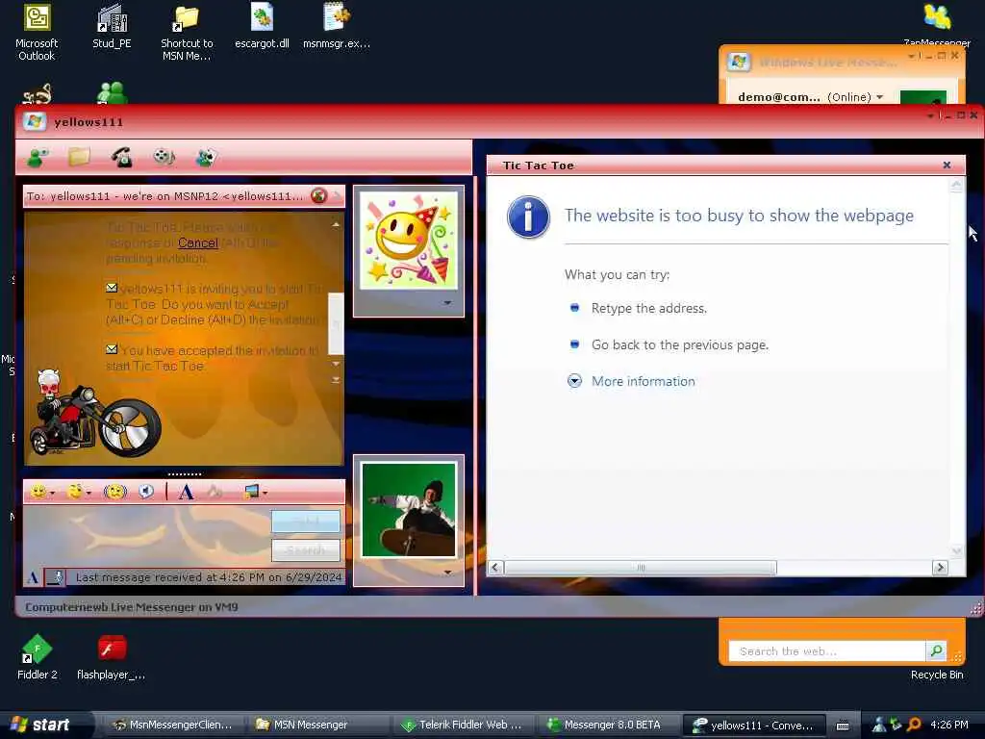This screenshot has width=985, height=739.
Task: Open the voice clip button
Action: (146, 492)
